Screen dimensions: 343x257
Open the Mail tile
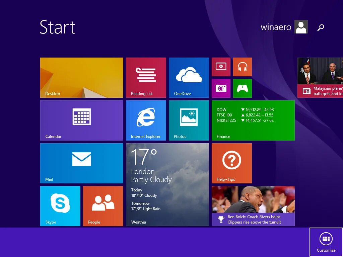pos(82,163)
